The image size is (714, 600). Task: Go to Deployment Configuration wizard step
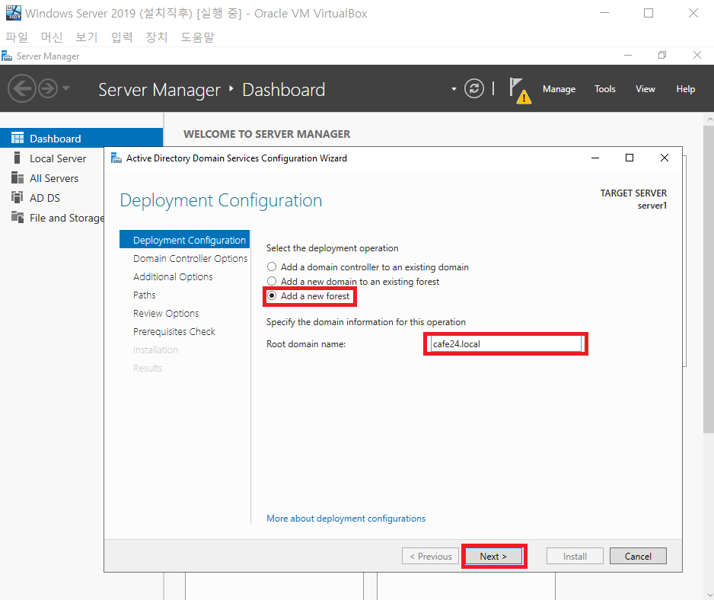point(184,240)
